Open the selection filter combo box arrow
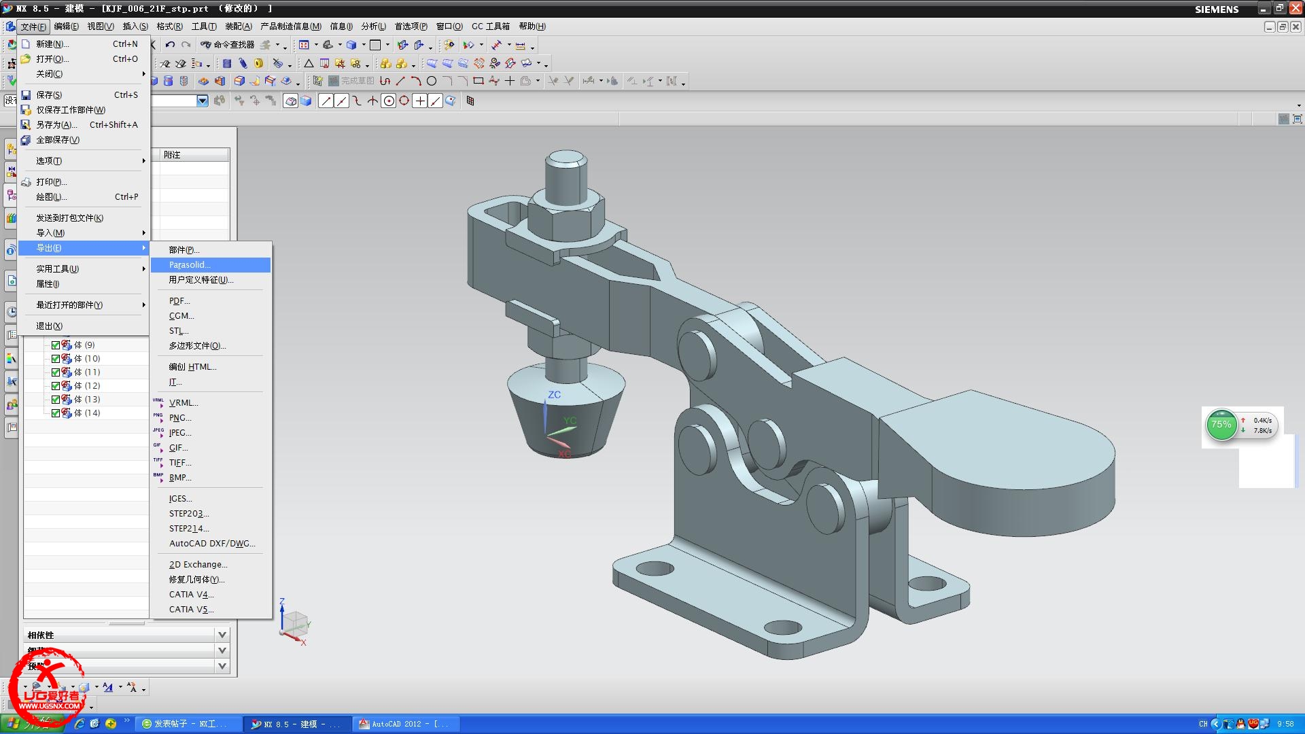 (x=203, y=101)
